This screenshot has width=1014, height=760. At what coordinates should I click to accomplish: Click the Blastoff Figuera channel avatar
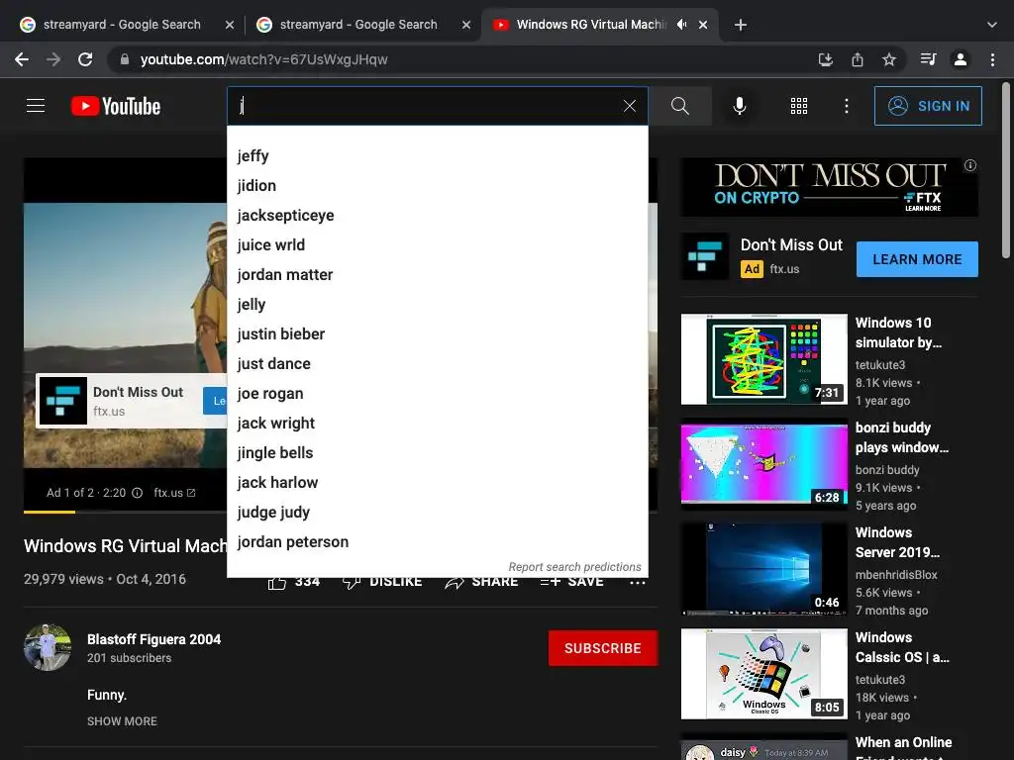[x=48, y=647]
